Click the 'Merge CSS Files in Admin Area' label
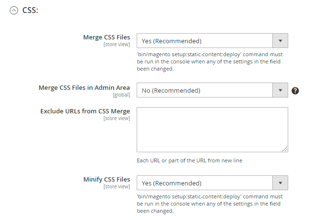328x220 pixels. [x=84, y=87]
